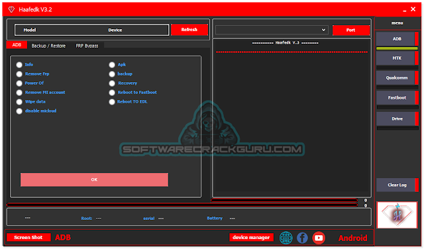Select the backup radio option
The width and height of the screenshot is (424, 249).
pos(112,74)
